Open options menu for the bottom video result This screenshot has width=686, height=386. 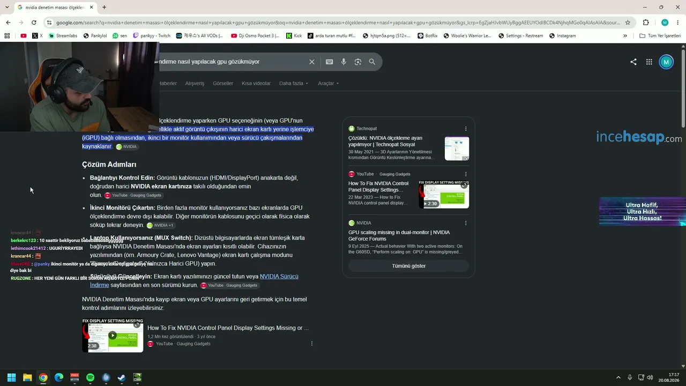[312, 344]
